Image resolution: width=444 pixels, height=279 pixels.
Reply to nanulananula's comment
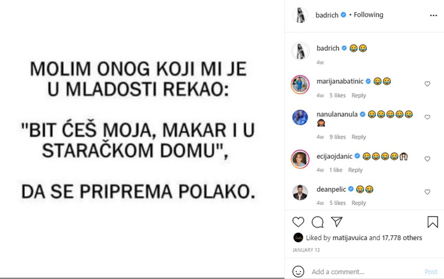tap(359, 137)
